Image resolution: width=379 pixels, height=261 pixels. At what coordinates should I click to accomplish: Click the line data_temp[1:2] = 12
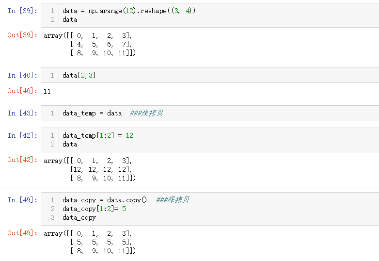pyautogui.click(x=98, y=136)
